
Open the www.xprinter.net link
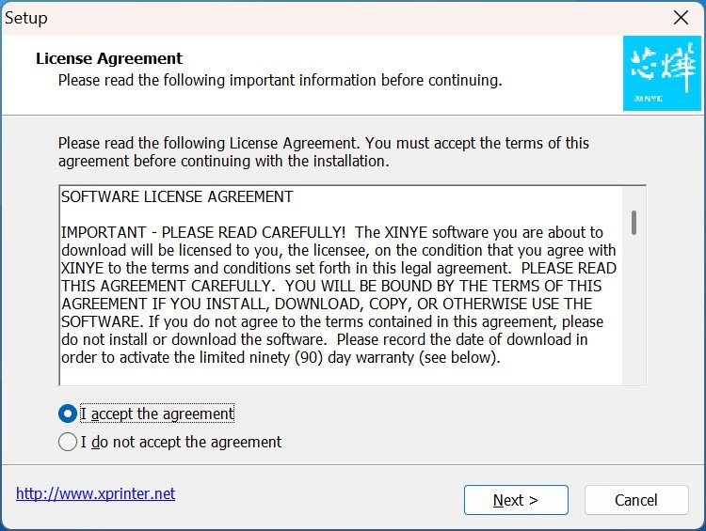tap(95, 493)
